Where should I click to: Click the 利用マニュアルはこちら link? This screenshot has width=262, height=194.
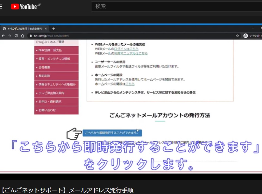131,53
